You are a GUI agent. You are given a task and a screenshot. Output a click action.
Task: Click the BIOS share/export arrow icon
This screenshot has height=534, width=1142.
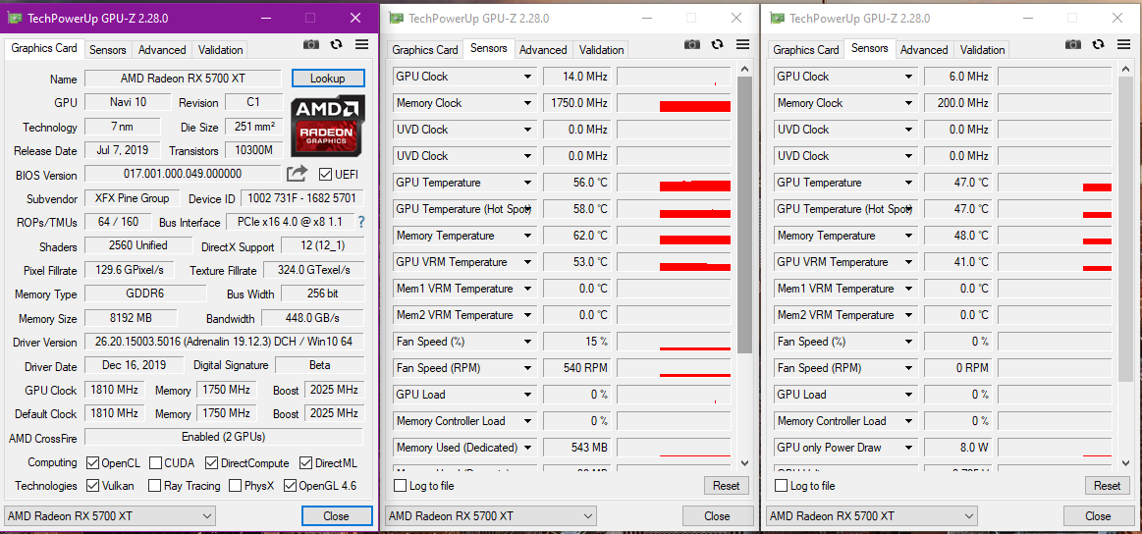(x=298, y=174)
